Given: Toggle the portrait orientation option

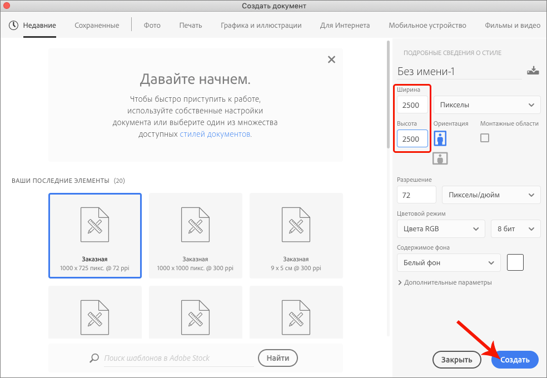Looking at the screenshot, I should pos(440,138).
